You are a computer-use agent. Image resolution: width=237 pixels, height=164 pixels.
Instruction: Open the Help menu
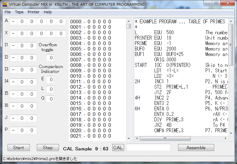48,12
